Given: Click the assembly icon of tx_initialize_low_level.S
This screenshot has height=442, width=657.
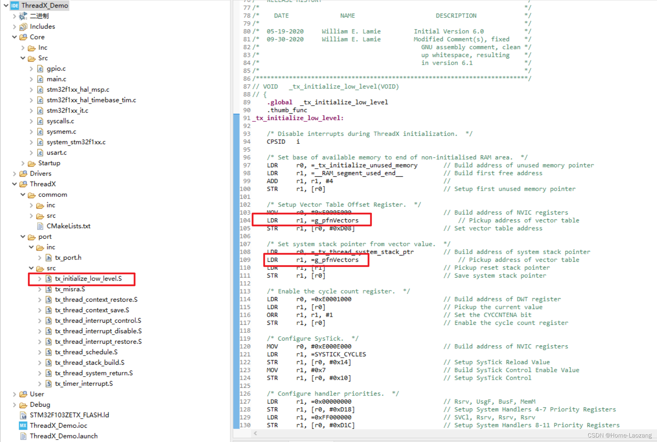Looking at the screenshot, I should coord(48,279).
